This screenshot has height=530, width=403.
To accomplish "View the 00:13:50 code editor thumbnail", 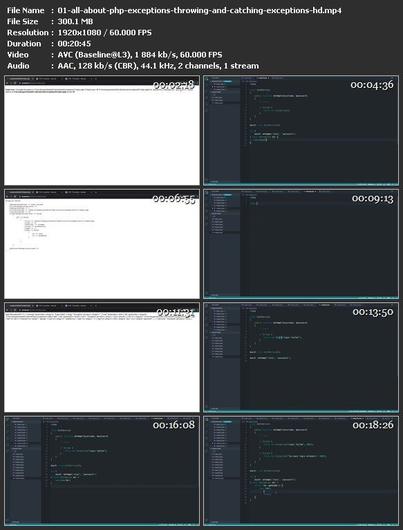I will pyautogui.click(x=301, y=358).
